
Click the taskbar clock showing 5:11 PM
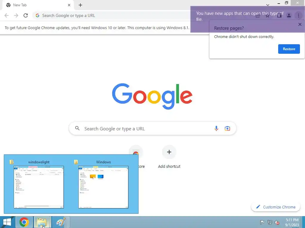tap(292, 222)
